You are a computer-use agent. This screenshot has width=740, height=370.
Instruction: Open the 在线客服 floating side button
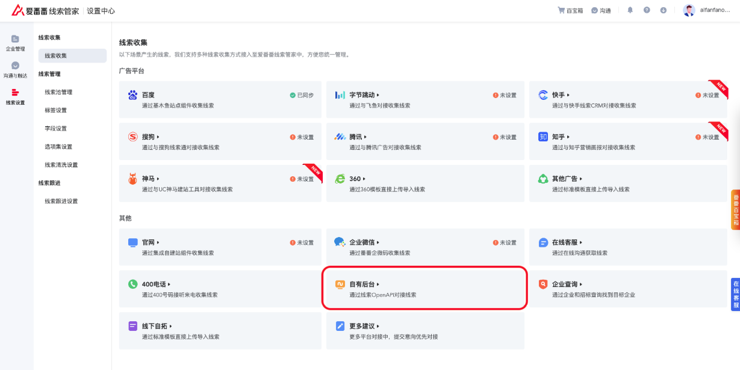tap(735, 294)
